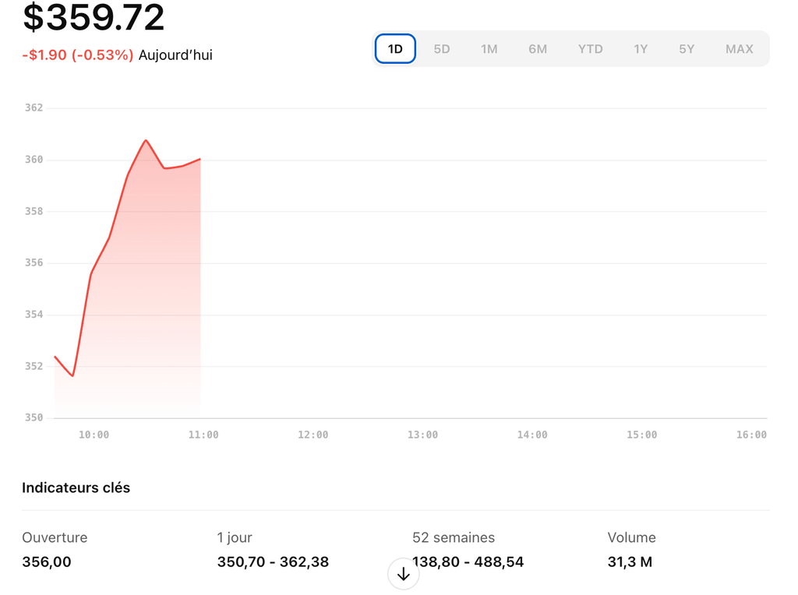Click the Volume 31,3 M value

click(630, 562)
